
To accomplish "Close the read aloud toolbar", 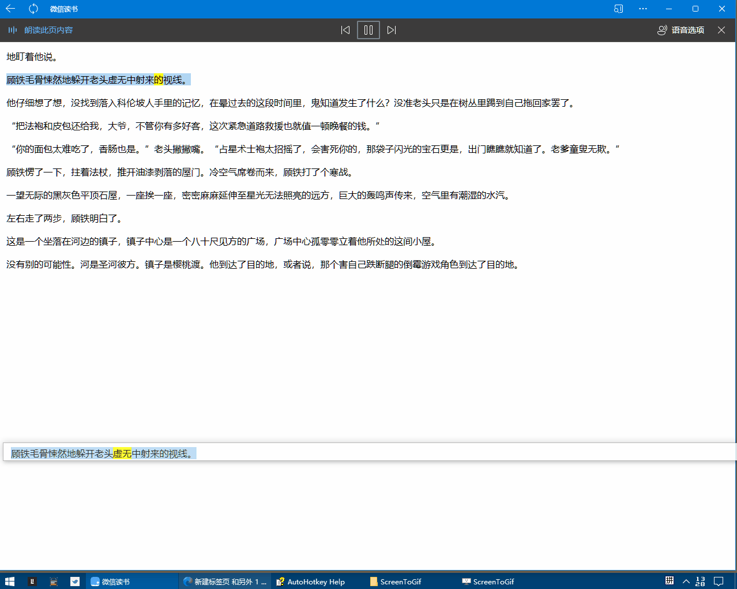I will [x=721, y=30].
